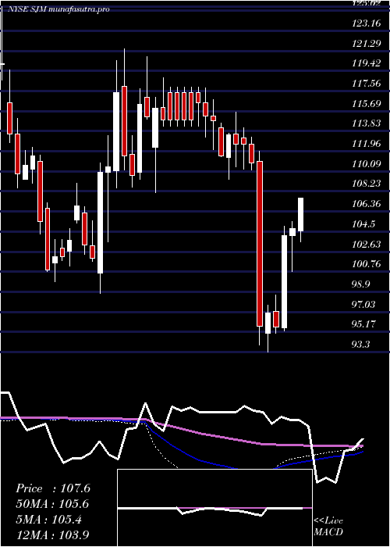
Task: Click the 93.3 price axis label
Action: click(360, 345)
